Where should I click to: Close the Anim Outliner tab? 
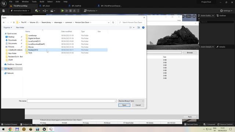[x=213, y=15]
